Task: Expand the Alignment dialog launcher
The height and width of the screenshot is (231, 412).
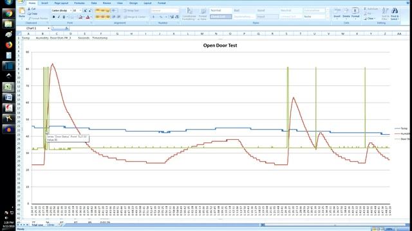Action: (147, 23)
